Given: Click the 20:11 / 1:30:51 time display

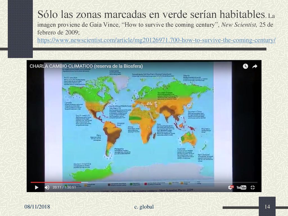Looking at the screenshot, I should 64,187.
